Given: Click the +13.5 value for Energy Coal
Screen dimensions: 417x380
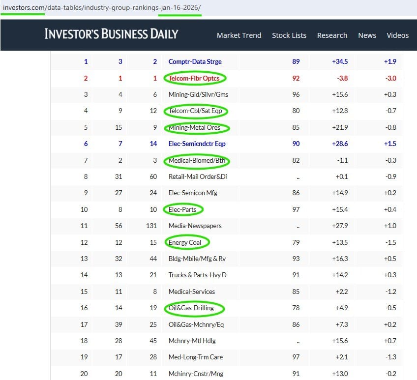Looking at the screenshot, I should point(340,243).
